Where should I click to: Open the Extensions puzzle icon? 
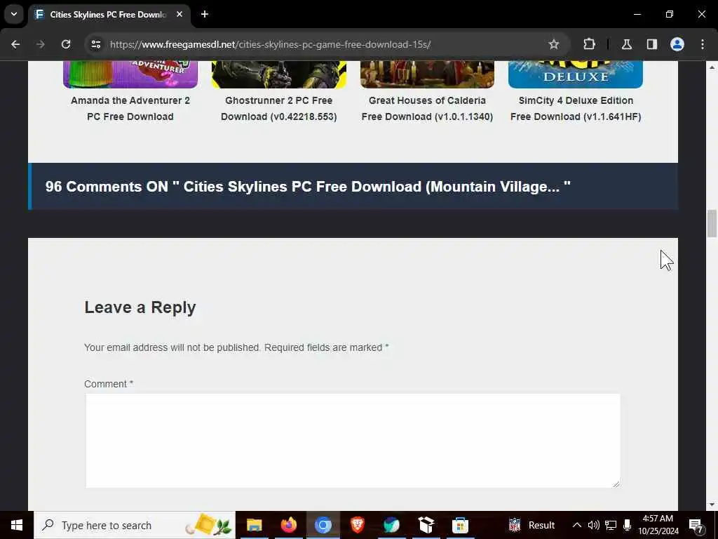[589, 44]
